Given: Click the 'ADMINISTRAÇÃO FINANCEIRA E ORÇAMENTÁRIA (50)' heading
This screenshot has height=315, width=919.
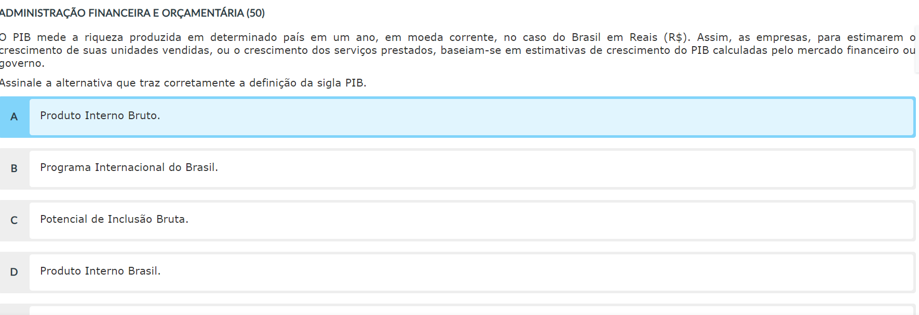Looking at the screenshot, I should (132, 13).
